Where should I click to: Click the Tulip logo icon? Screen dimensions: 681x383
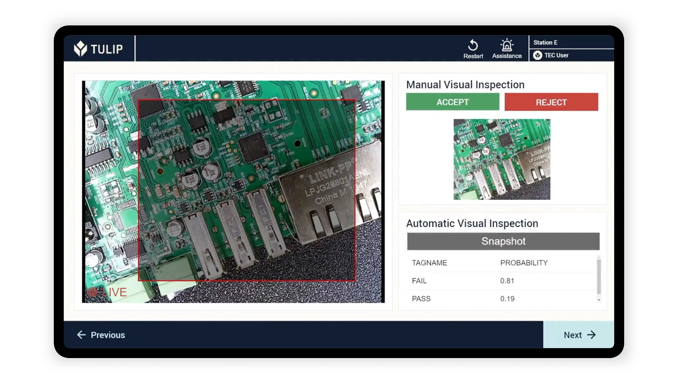coord(80,49)
